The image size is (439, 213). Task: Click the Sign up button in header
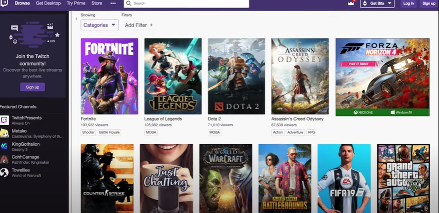429,4
